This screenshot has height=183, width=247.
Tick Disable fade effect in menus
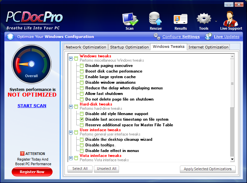pos(82,151)
